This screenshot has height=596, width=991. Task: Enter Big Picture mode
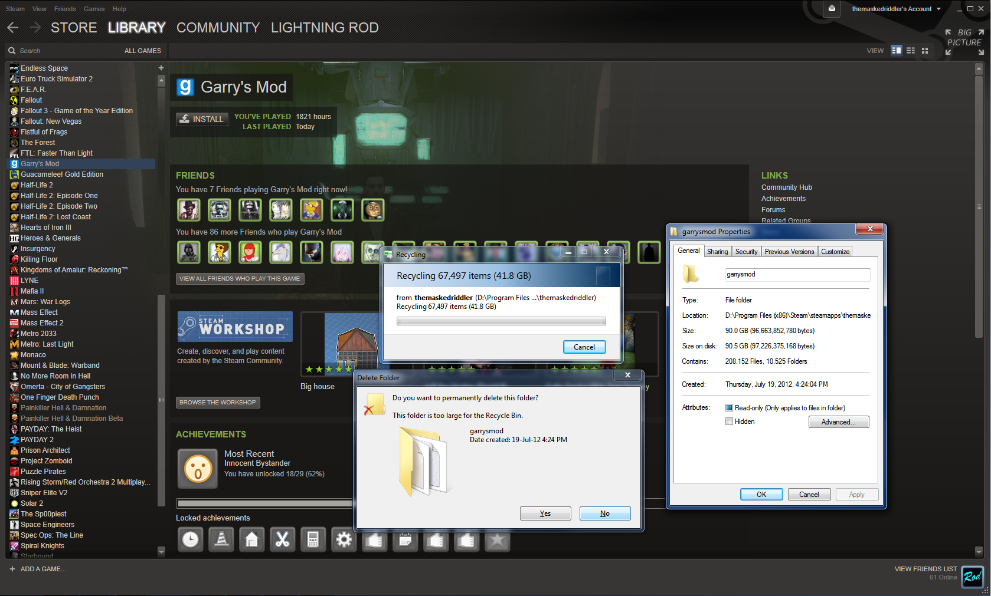pyautogui.click(x=964, y=42)
